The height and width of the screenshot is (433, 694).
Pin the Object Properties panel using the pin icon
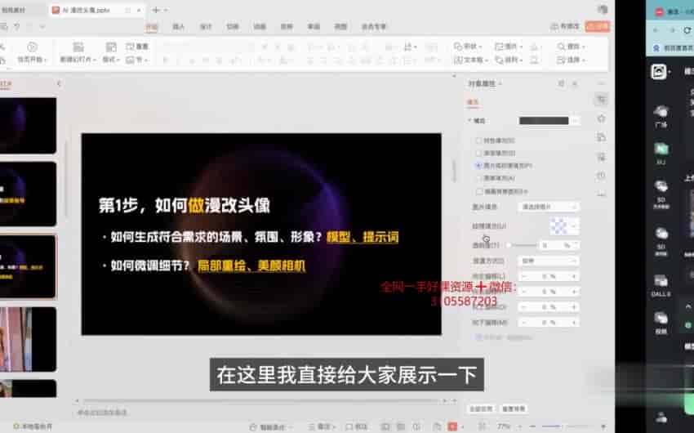[561, 83]
